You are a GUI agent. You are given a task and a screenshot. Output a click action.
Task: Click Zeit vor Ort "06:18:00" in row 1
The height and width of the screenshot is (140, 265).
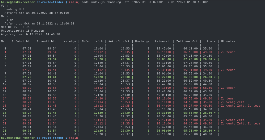point(190,52)
